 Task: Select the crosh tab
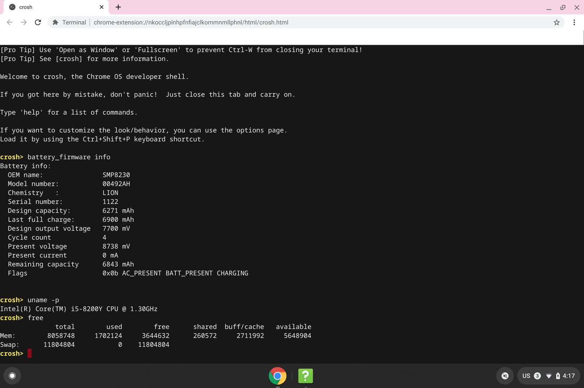[x=56, y=7]
